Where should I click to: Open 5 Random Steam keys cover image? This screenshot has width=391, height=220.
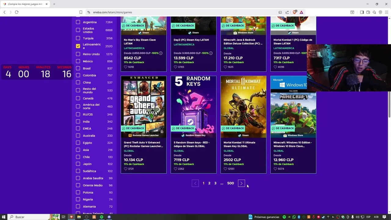[193, 107]
